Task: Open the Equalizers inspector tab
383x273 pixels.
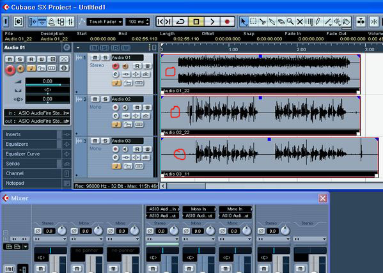Action: click(x=32, y=144)
